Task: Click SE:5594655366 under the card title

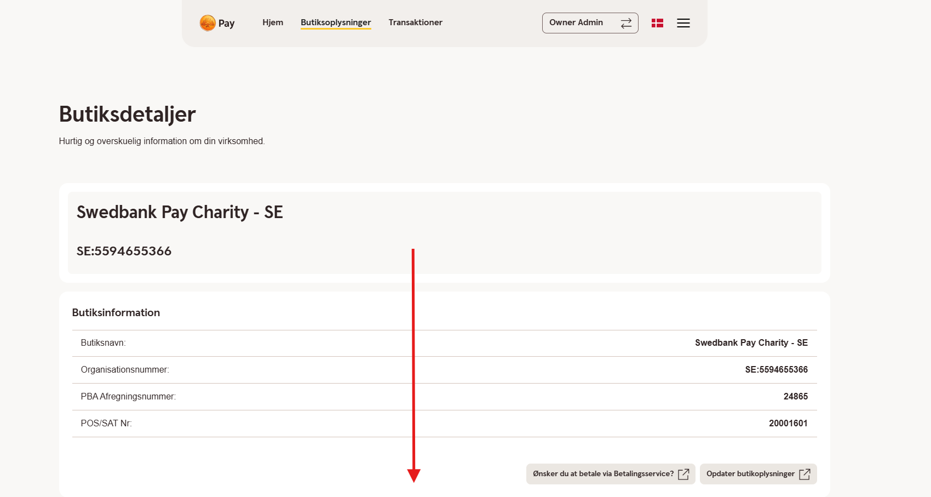Action: [124, 251]
